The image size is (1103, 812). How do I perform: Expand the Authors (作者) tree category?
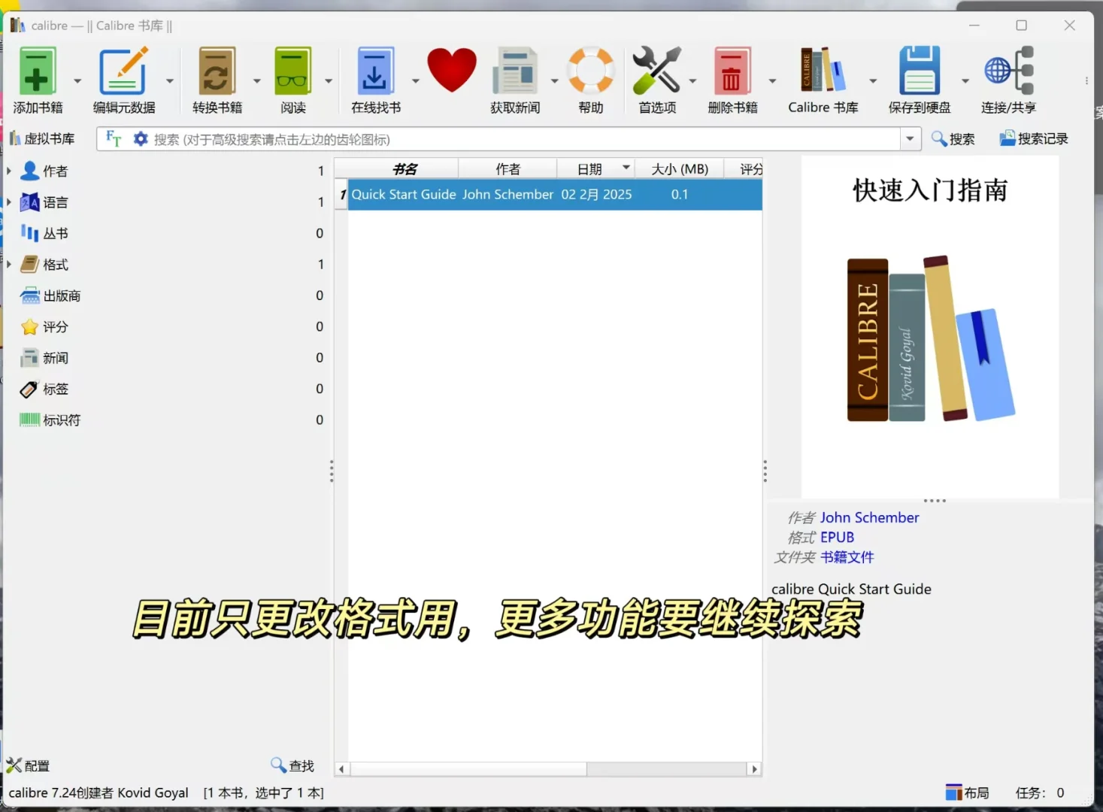click(9, 171)
